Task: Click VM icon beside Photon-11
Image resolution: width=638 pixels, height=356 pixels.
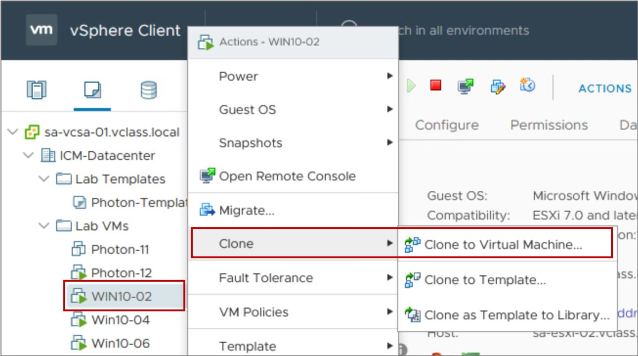Action: [78, 249]
